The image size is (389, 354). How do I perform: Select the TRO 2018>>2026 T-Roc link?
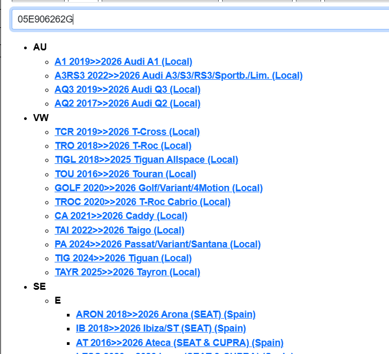(x=123, y=146)
